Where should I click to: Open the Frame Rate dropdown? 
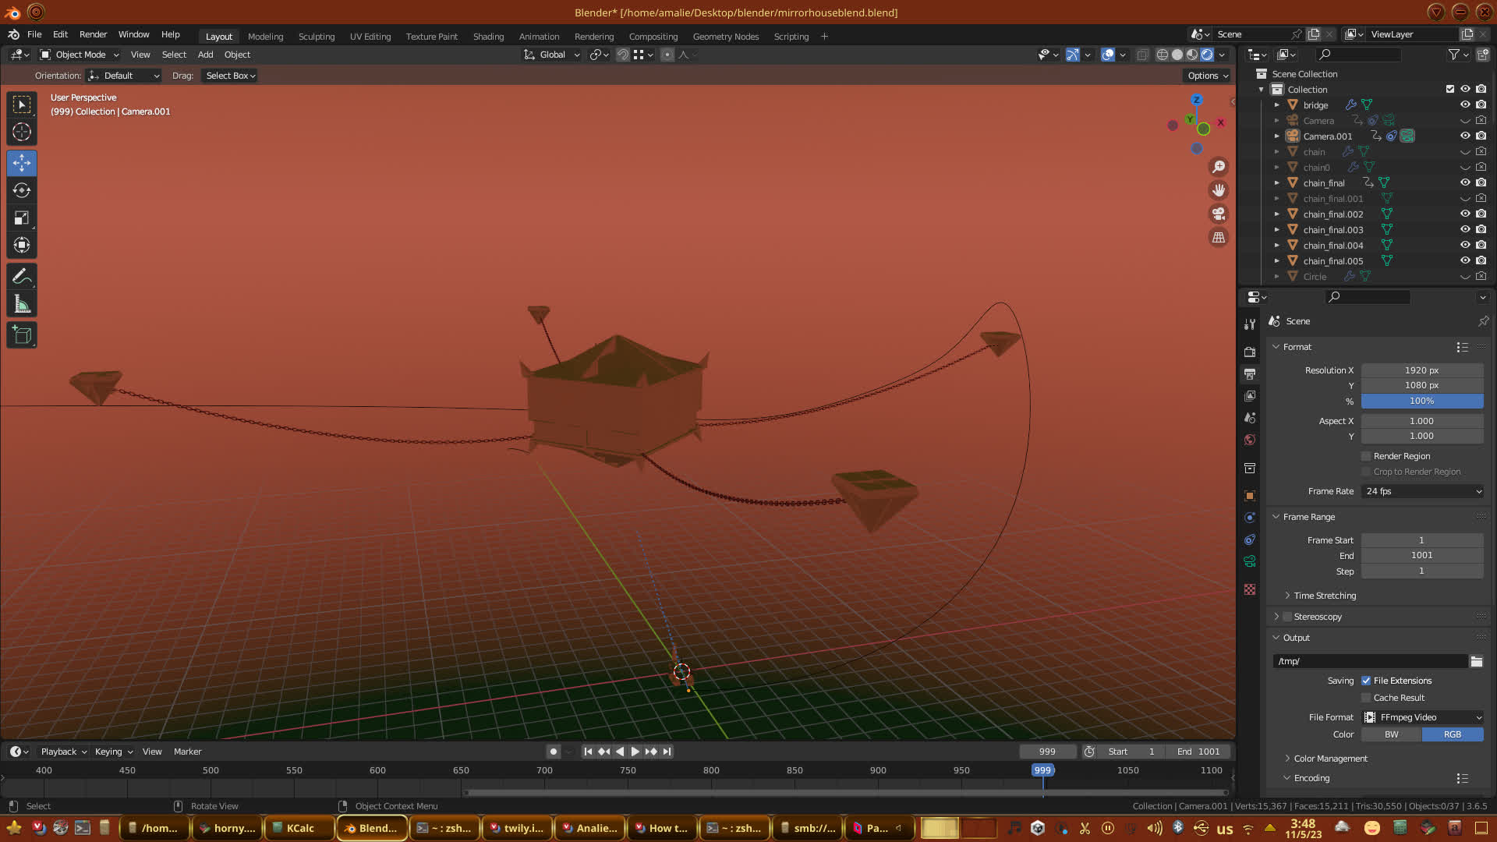[x=1422, y=491]
